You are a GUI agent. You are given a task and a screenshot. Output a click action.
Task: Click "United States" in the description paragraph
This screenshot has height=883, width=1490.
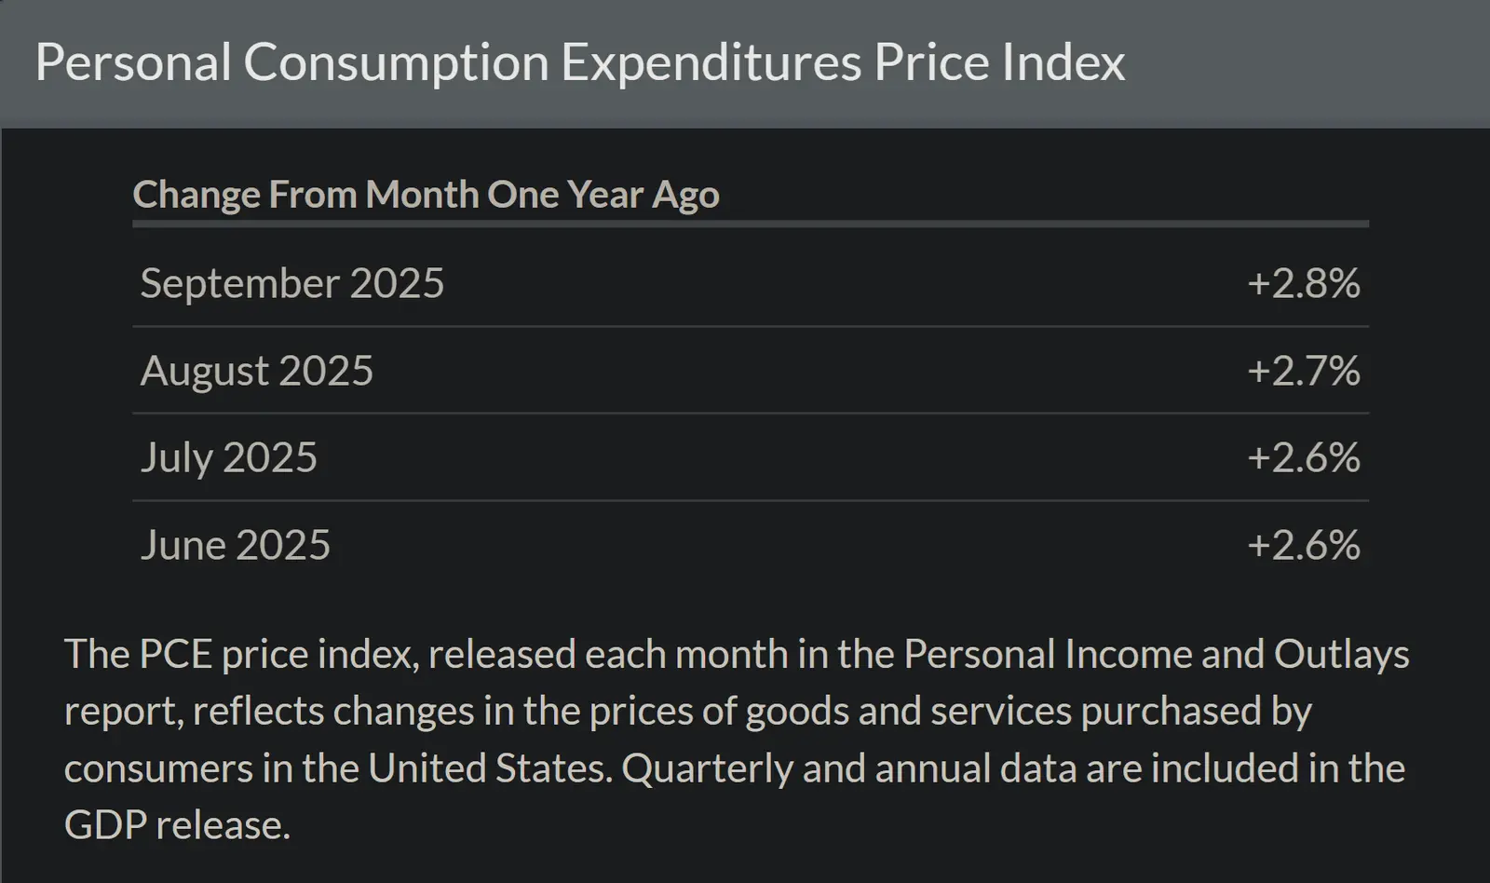[x=490, y=769]
